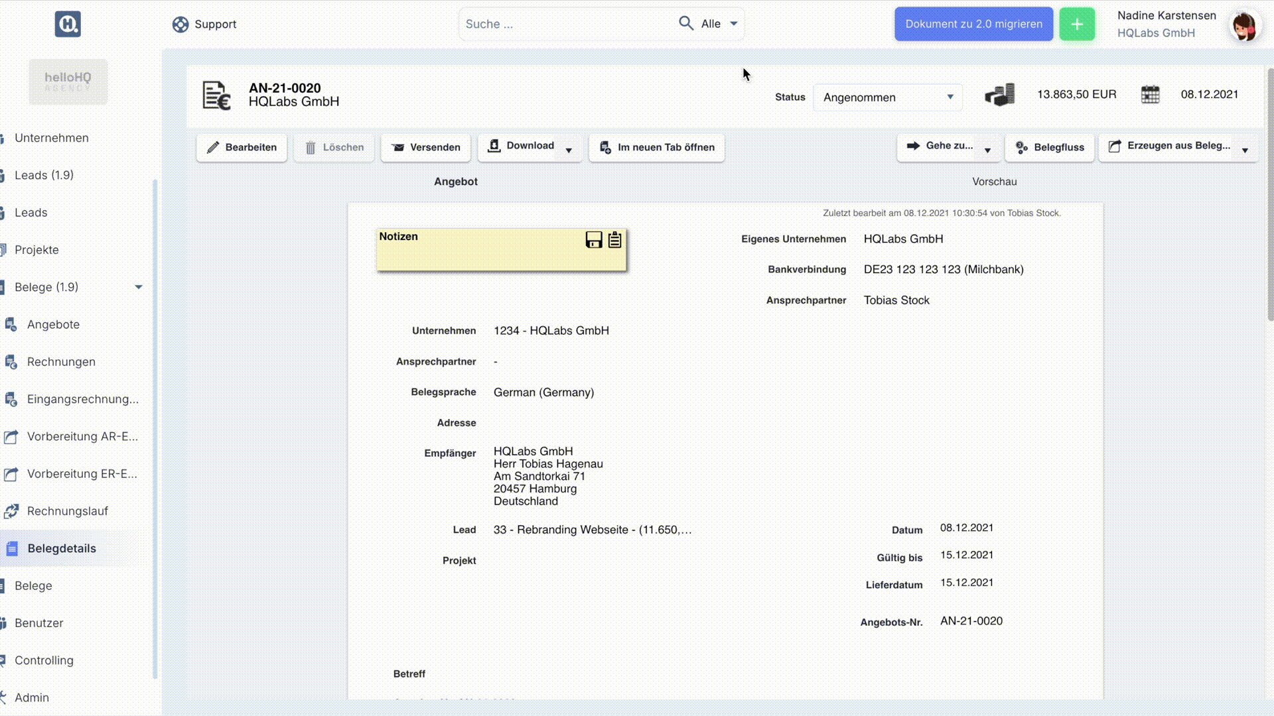Collapse the Belege (1.9) sidebar section
1274x716 pixels.
(139, 287)
